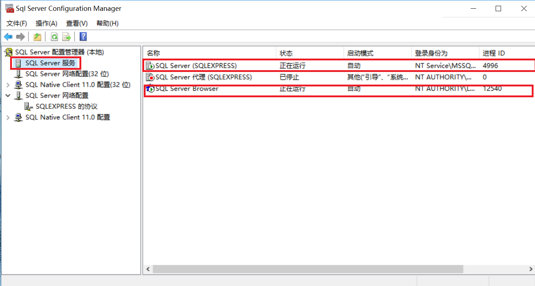Click 正在运行 status for SQL Server (SQLEXPRESS)
Screen dimensions: 535x286
pyautogui.click(x=292, y=66)
